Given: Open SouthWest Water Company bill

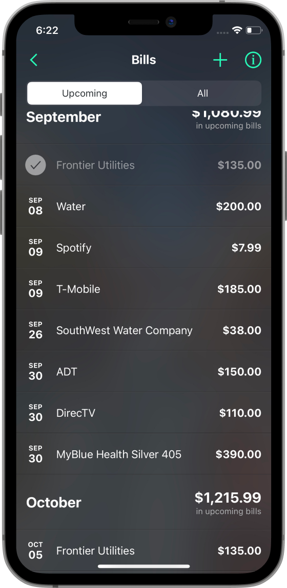Looking at the screenshot, I should pyautogui.click(x=143, y=330).
